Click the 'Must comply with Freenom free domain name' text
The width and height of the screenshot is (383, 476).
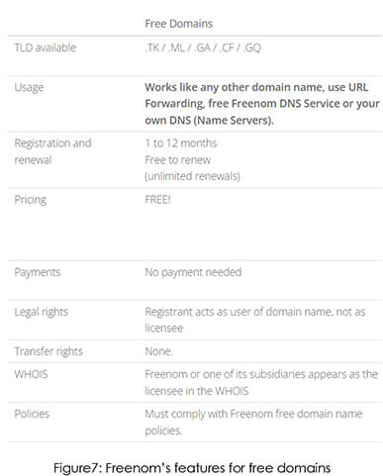(253, 414)
